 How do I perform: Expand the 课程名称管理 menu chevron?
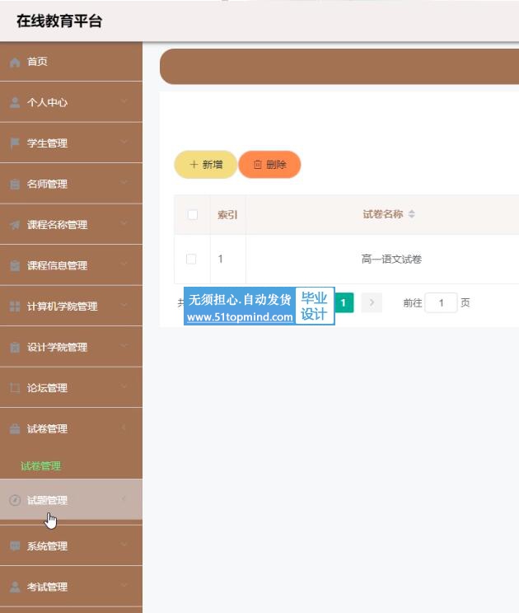tap(124, 223)
